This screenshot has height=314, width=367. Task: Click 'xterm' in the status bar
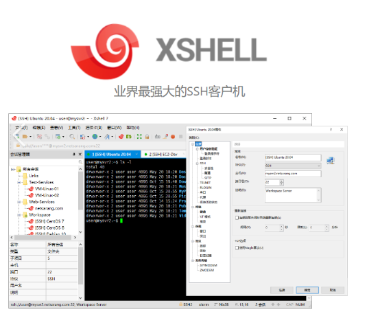tap(204, 304)
